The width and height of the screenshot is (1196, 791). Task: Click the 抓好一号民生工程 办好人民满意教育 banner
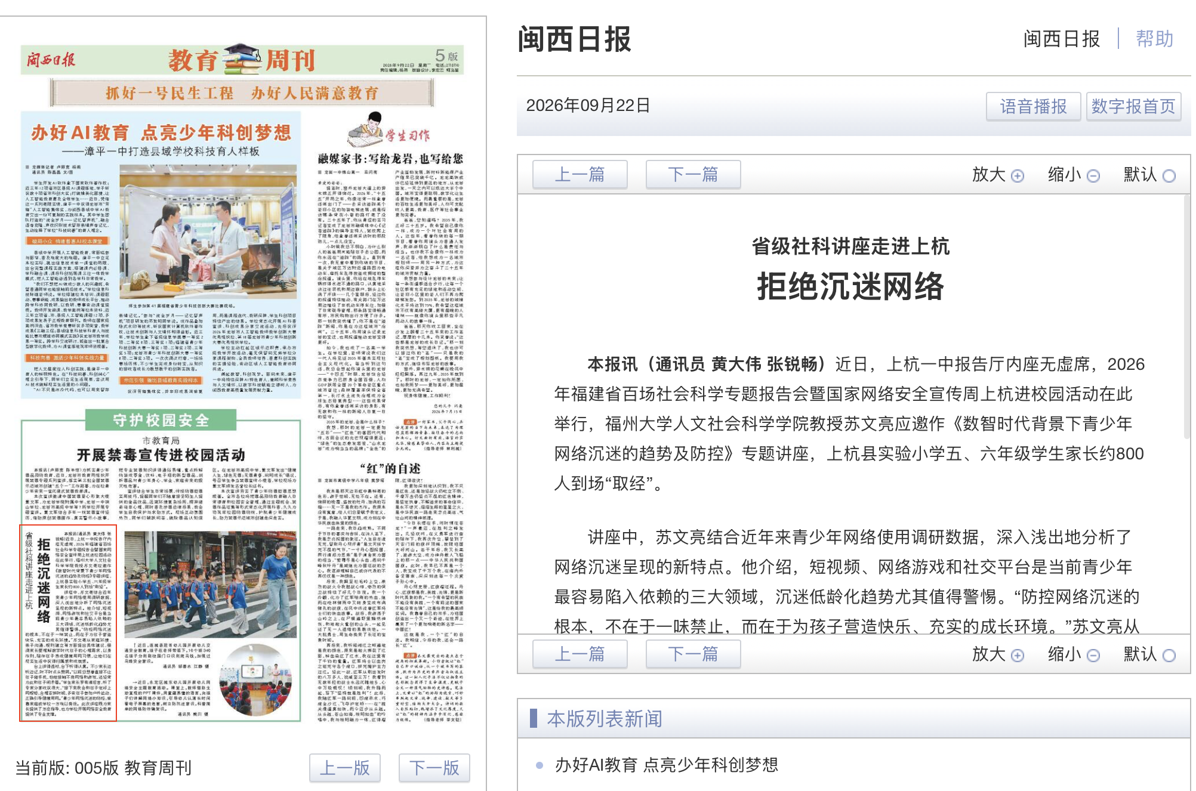pos(242,93)
